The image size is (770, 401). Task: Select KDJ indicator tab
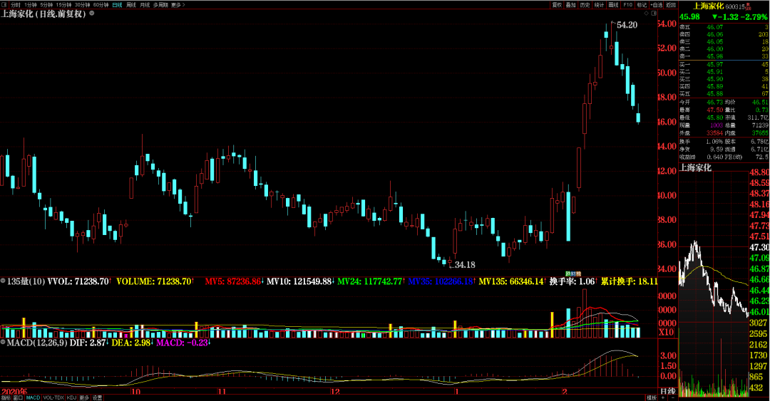71,397
